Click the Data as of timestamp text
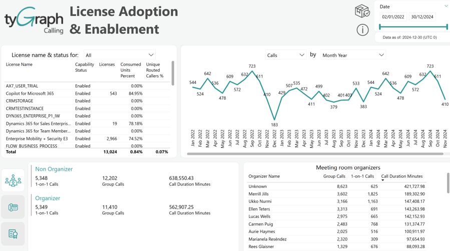450x251 pixels. [x=410, y=38]
